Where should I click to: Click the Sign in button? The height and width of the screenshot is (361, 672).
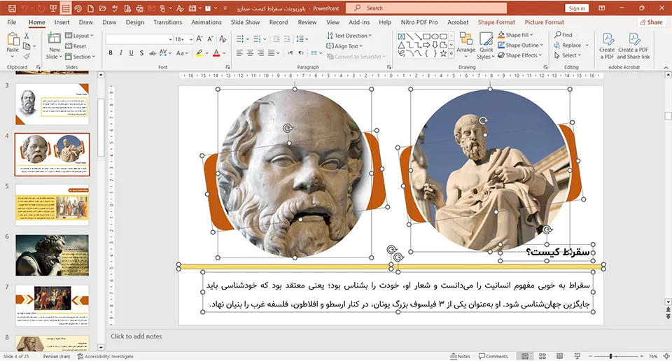[577, 8]
